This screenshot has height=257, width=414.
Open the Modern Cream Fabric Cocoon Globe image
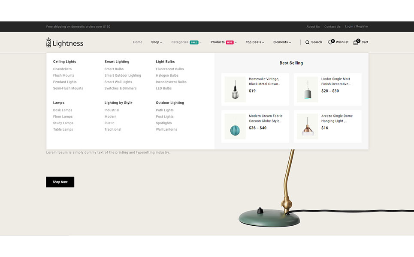pos(235,126)
